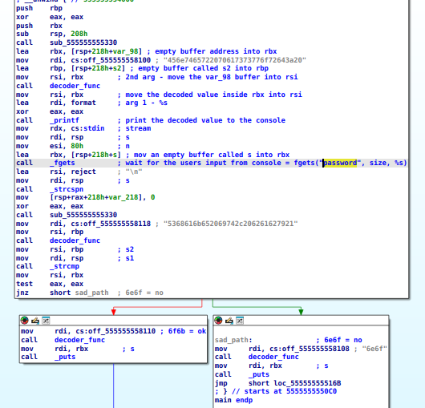Image resolution: width=425 pixels, height=408 pixels.
Task: Click the call _fgets instruction
Action: 45,163
